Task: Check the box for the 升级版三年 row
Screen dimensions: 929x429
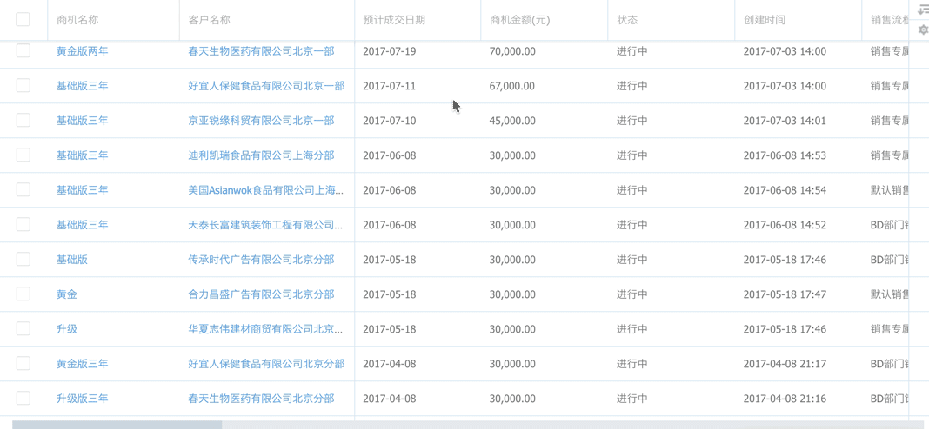Action: click(23, 399)
